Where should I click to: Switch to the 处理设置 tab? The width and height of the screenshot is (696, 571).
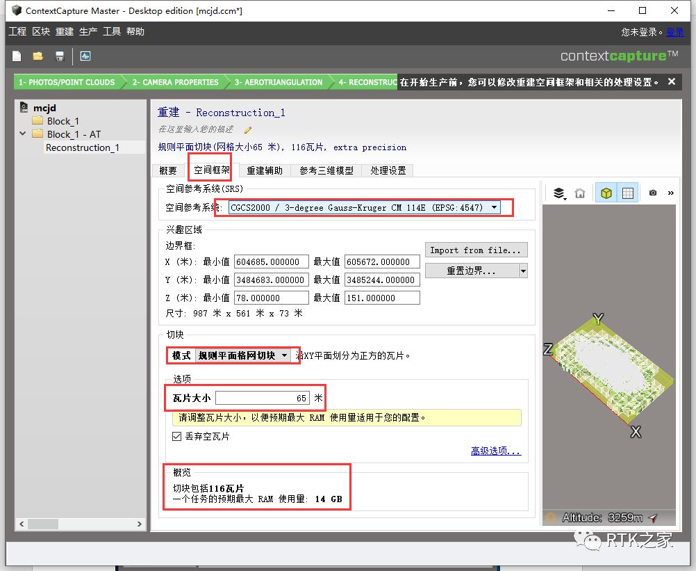388,170
